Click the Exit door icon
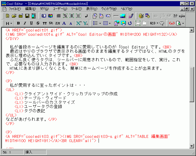Screen dimensions: 196x156 coord(33,16)
